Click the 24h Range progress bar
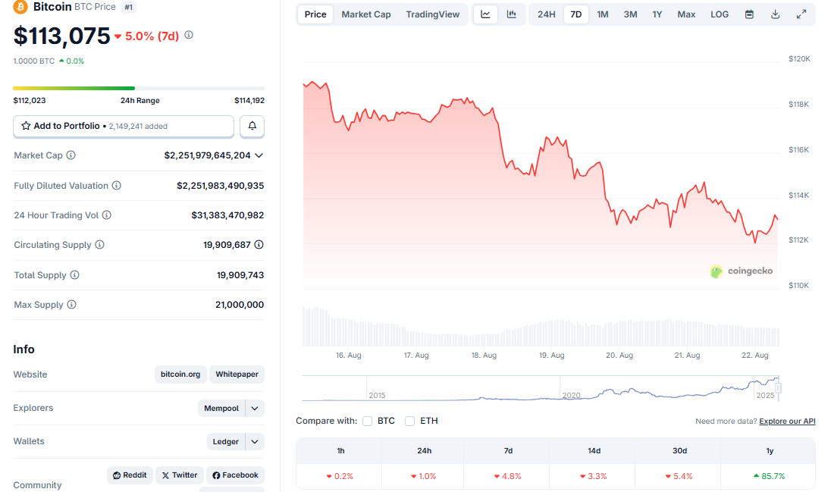Image resolution: width=831 pixels, height=492 pixels. pos(139,88)
